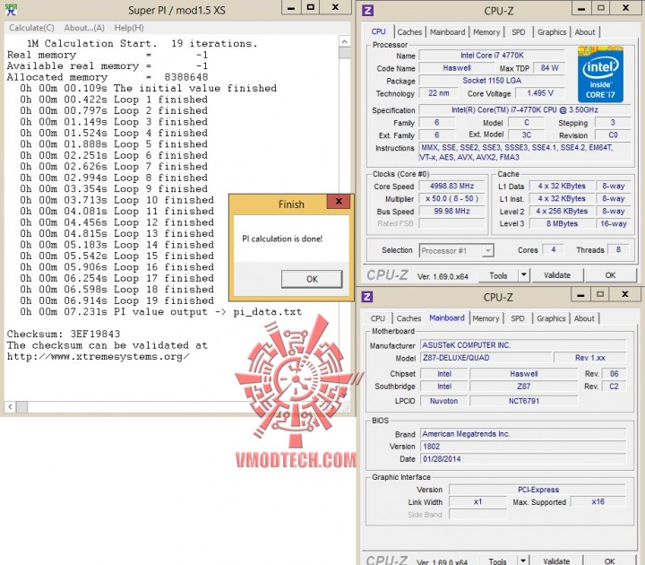Click the Package value Socket 1150 LGA
Viewport: 645px width, 565px height.
click(492, 81)
